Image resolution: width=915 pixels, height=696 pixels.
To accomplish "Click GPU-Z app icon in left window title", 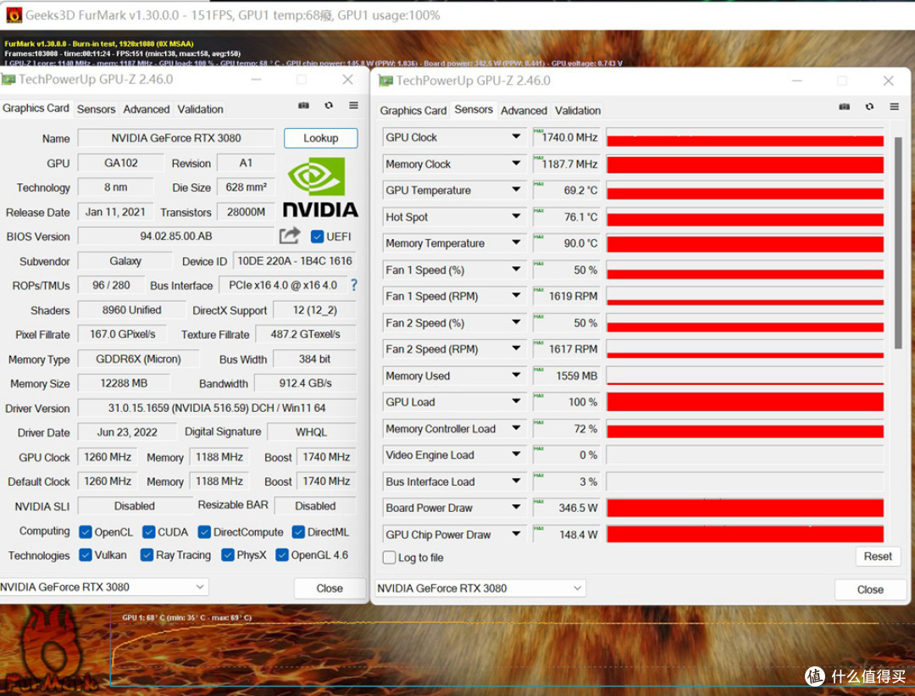I will [8, 80].
